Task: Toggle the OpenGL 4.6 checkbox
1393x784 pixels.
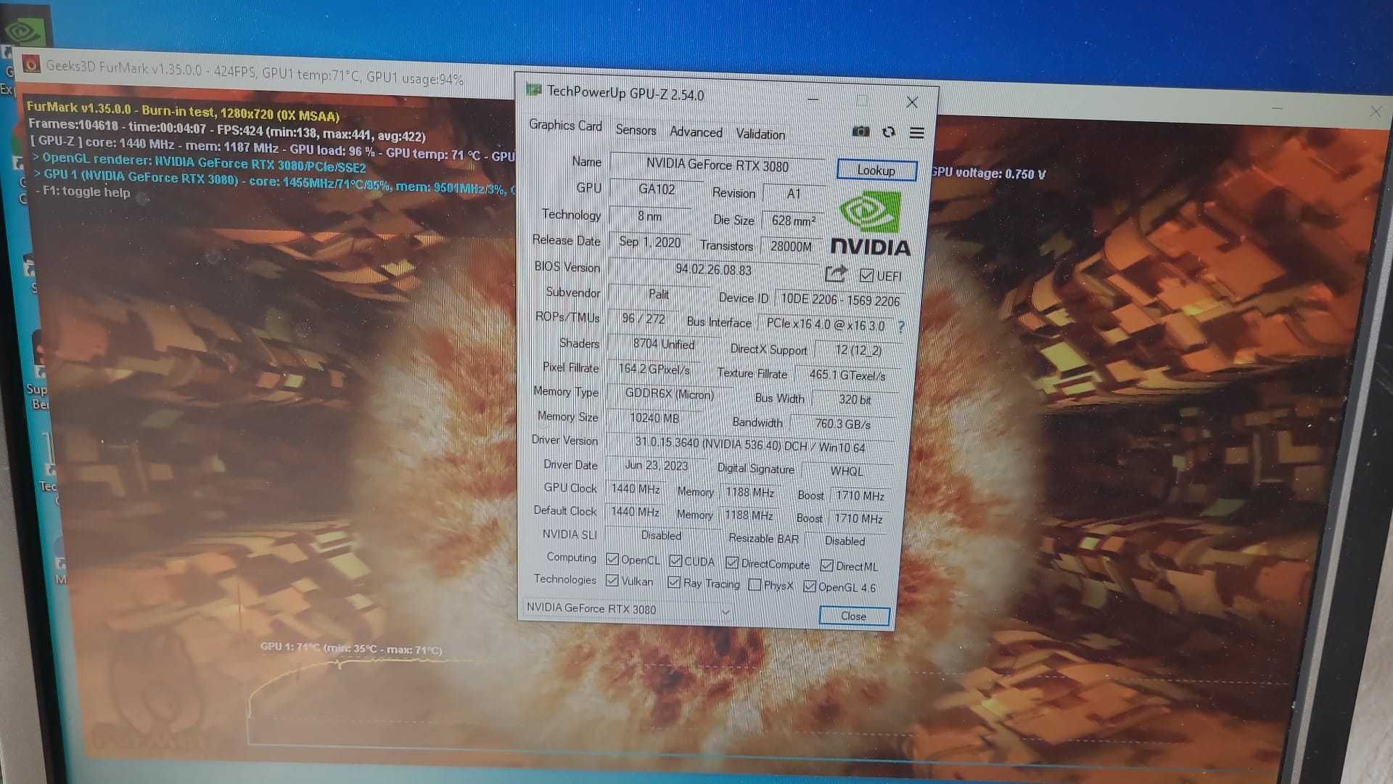Action: click(x=810, y=587)
